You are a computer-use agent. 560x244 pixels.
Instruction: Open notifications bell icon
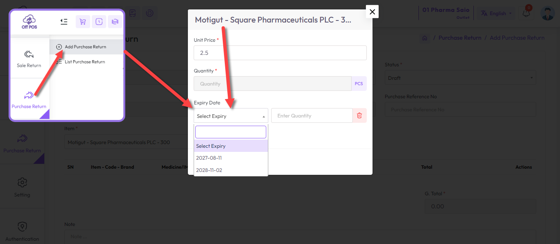click(526, 13)
